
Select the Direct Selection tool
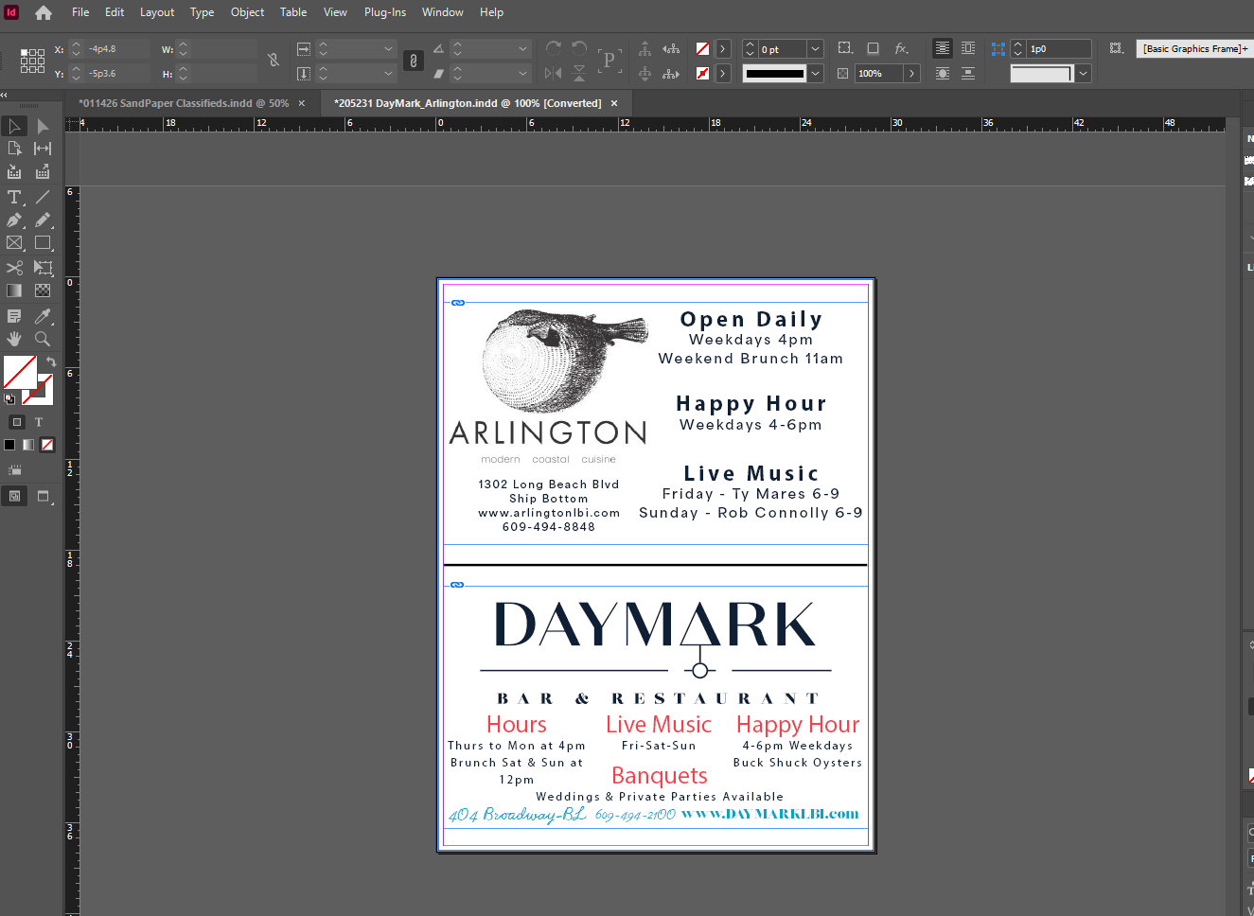point(43,126)
